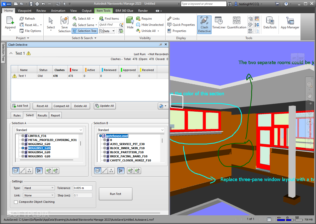Click the memory usage bar in status bar
The height and width of the screenshot is (224, 316).
(x=299, y=219)
